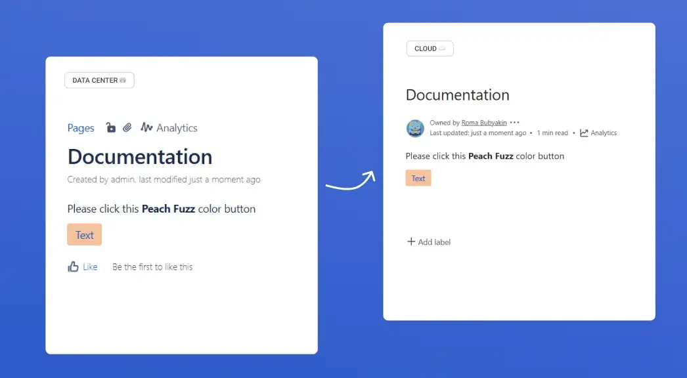Screen dimensions: 687x378
Task: Click the CLOUD badge
Action: [x=430, y=49]
